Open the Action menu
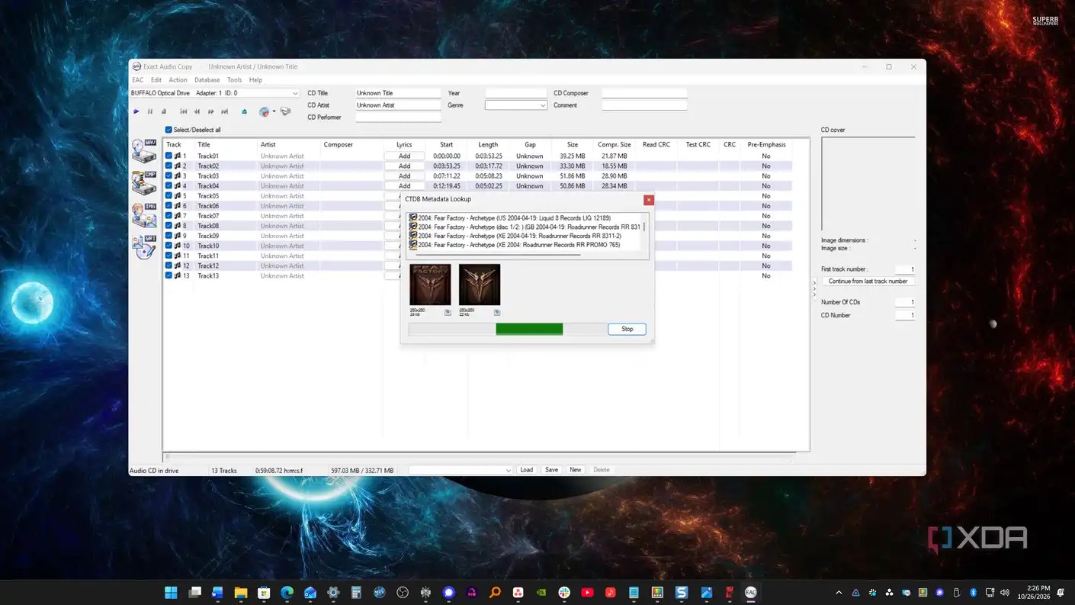Viewport: 1075px width, 605px height. pyautogui.click(x=178, y=79)
